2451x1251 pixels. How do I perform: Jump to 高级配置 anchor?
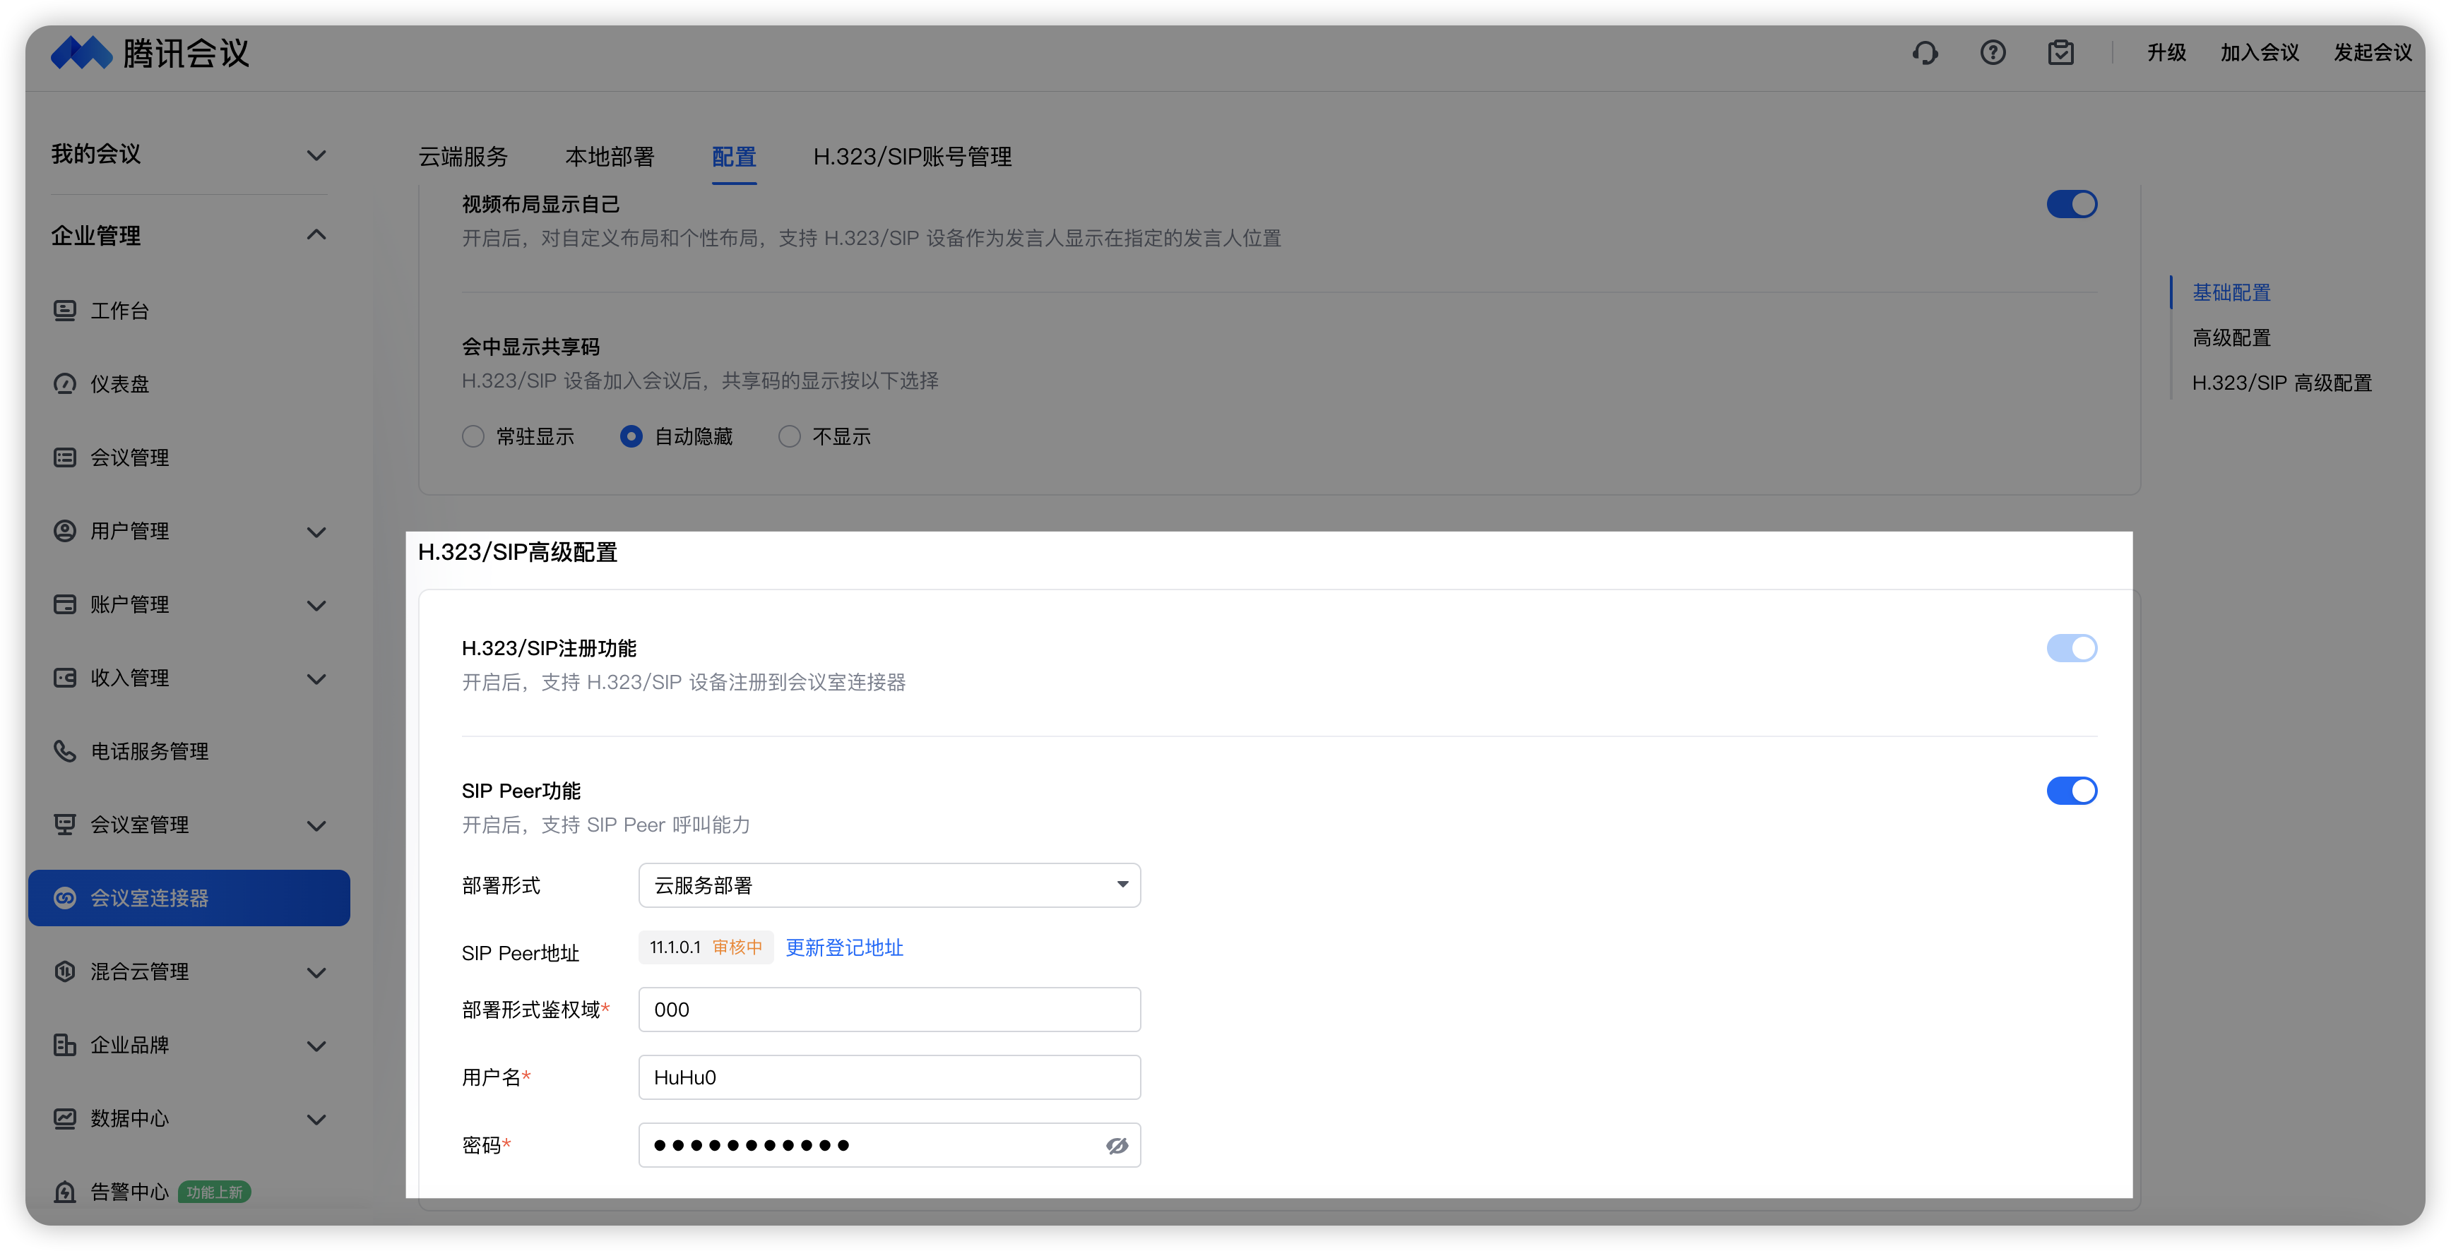(2231, 337)
